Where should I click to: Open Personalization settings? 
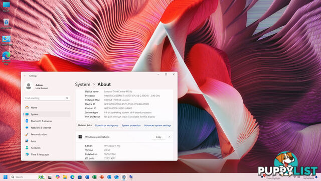click(x=47, y=134)
